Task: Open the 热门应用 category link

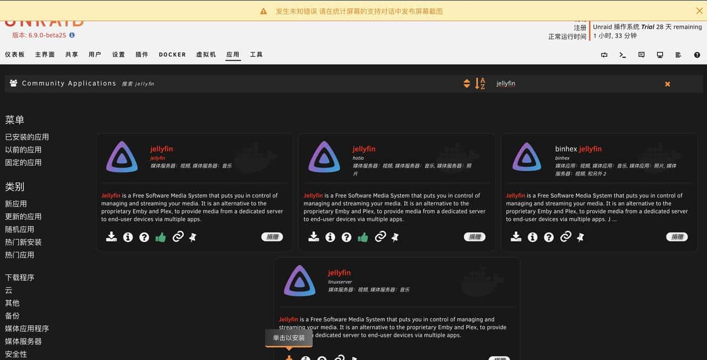Action: coord(20,255)
